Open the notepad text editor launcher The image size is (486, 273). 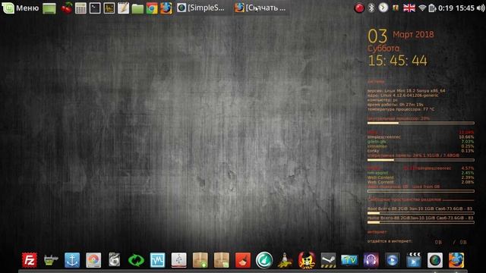point(123,8)
